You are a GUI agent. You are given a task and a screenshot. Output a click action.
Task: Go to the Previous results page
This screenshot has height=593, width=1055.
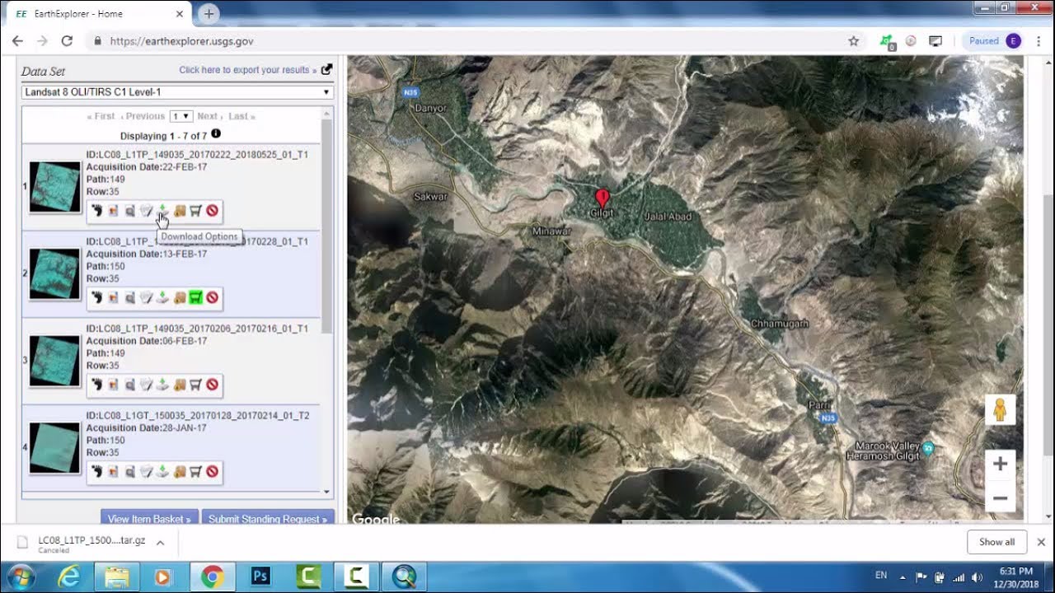143,116
